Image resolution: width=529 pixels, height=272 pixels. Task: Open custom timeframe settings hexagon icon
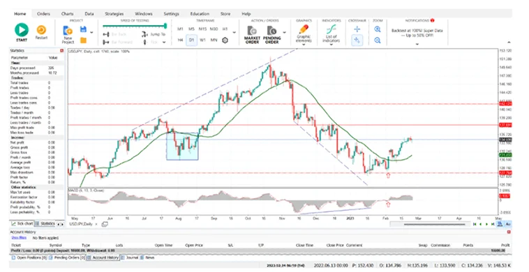pyautogui.click(x=225, y=40)
